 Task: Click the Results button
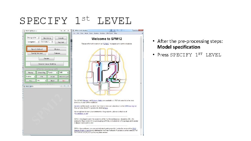[47, 59]
